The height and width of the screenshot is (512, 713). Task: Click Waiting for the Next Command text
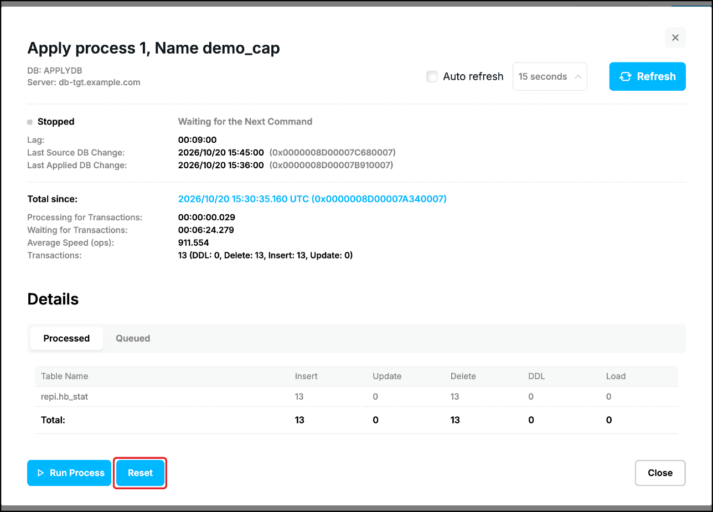(245, 121)
